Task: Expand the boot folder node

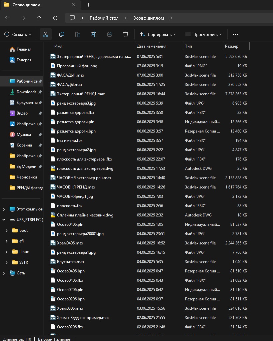Action: [x=7, y=230]
